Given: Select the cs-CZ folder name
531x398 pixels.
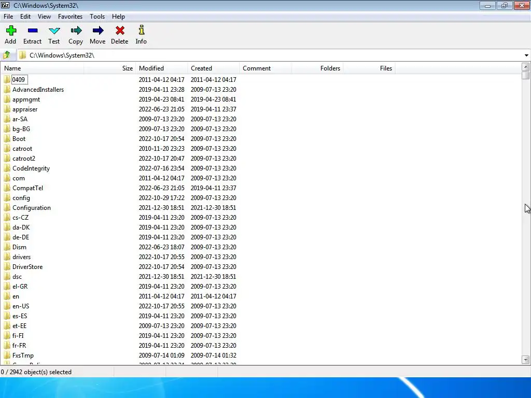Looking at the screenshot, I should (21, 217).
